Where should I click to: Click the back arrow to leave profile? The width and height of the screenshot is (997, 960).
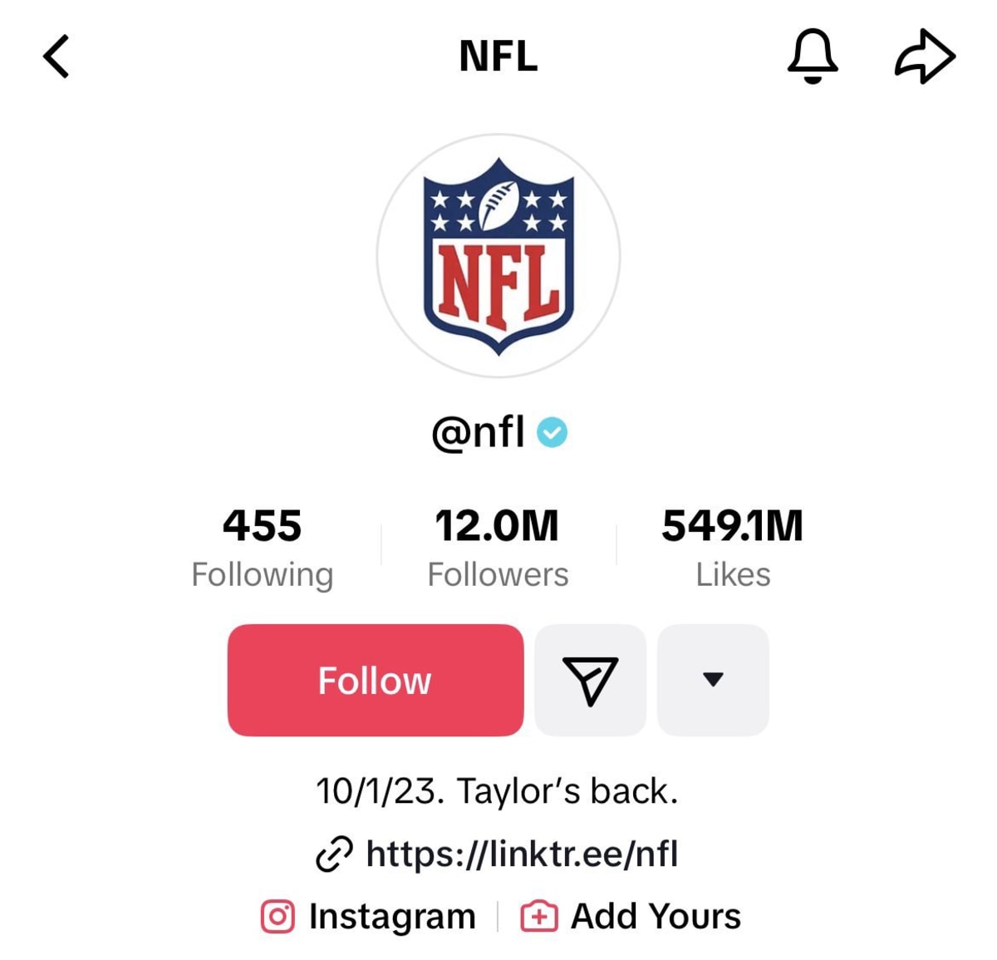56,56
